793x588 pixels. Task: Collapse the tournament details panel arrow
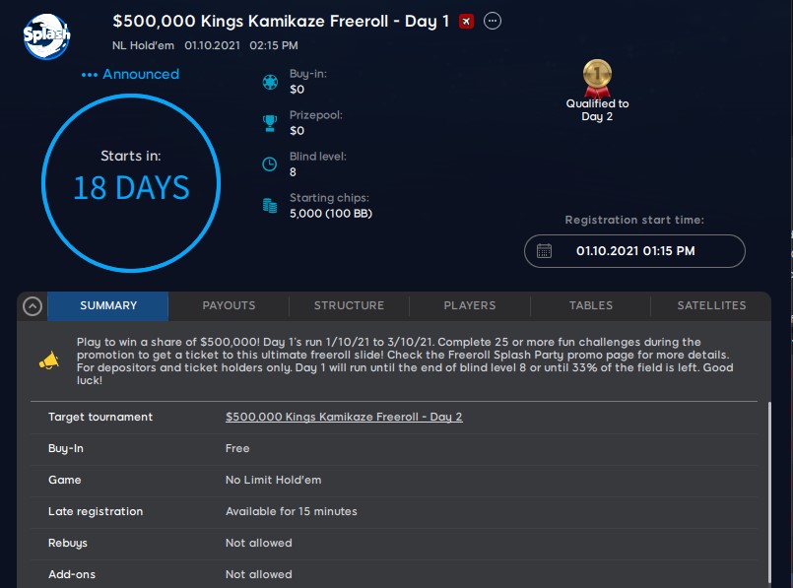coord(32,306)
